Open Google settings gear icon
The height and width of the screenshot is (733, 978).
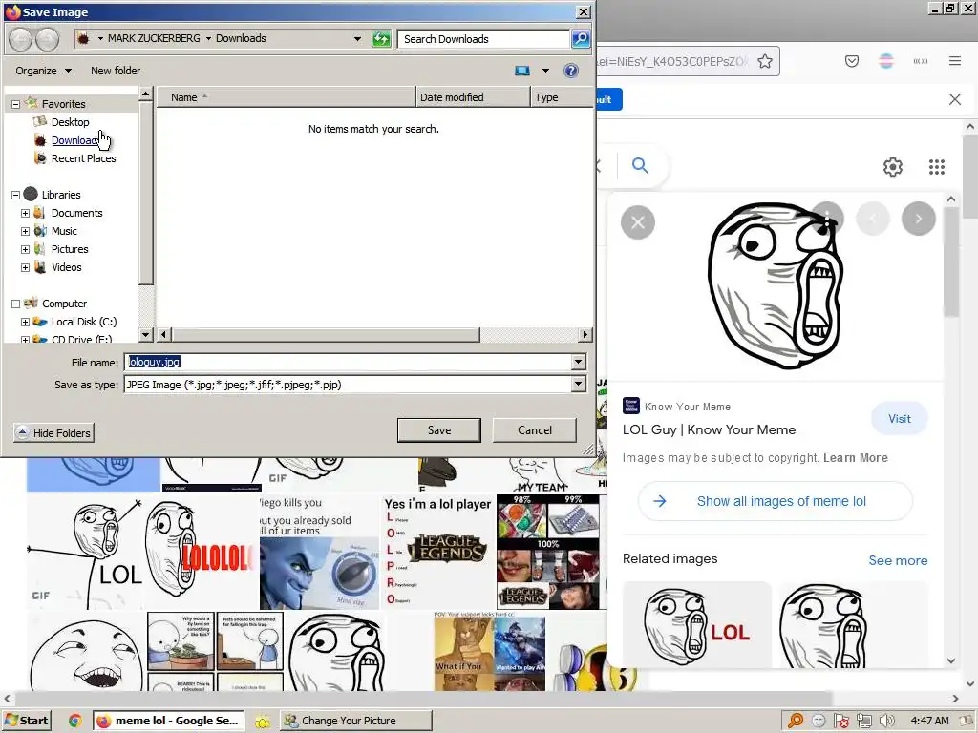pyautogui.click(x=893, y=166)
